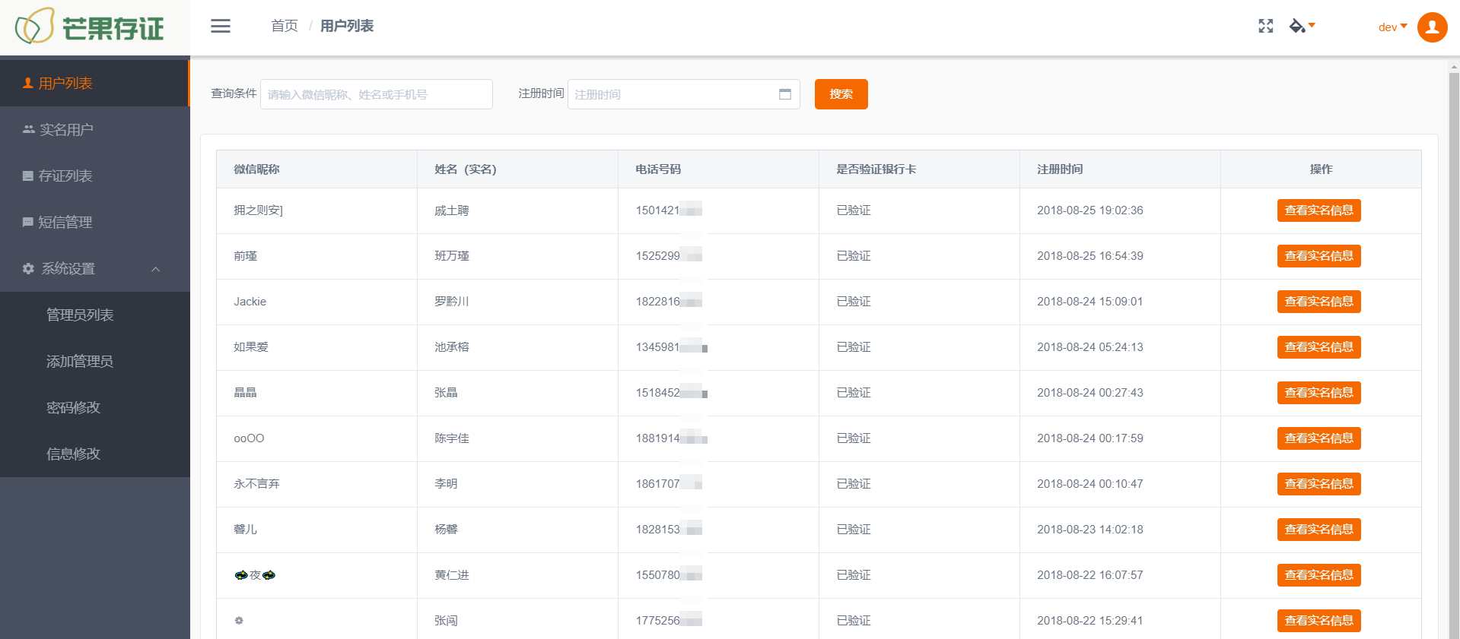Image resolution: width=1460 pixels, height=639 pixels.
Task: Click 查看实名信息 for 陈宇佳
Action: pos(1318,438)
